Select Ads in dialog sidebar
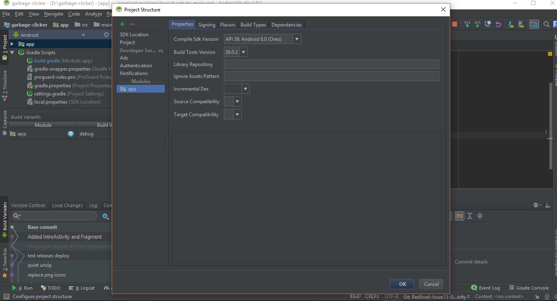This screenshot has height=301, width=557. 124,58
